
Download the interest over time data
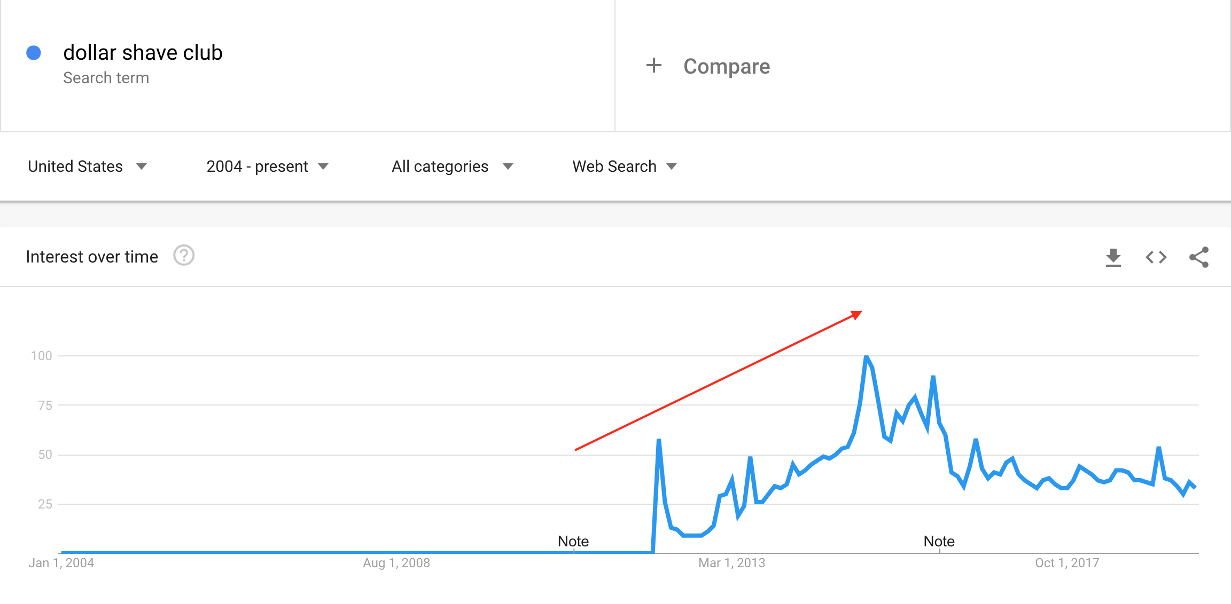pos(1113,257)
